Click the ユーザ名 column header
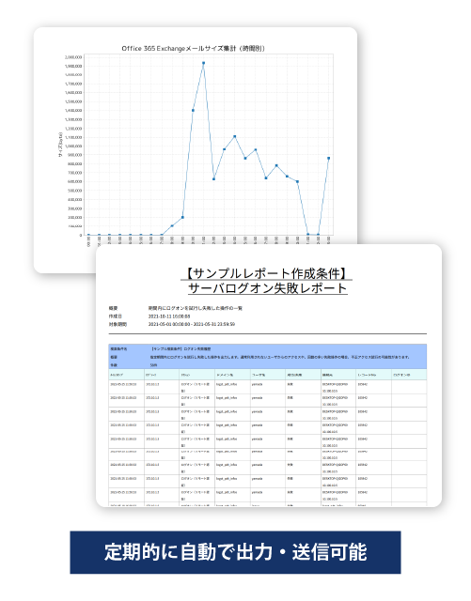The width and height of the screenshot is (471, 601). (x=259, y=375)
